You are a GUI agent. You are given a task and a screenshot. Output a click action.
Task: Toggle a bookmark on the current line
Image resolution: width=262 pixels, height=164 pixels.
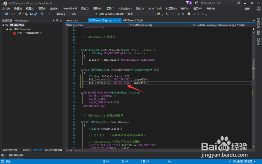189,14
